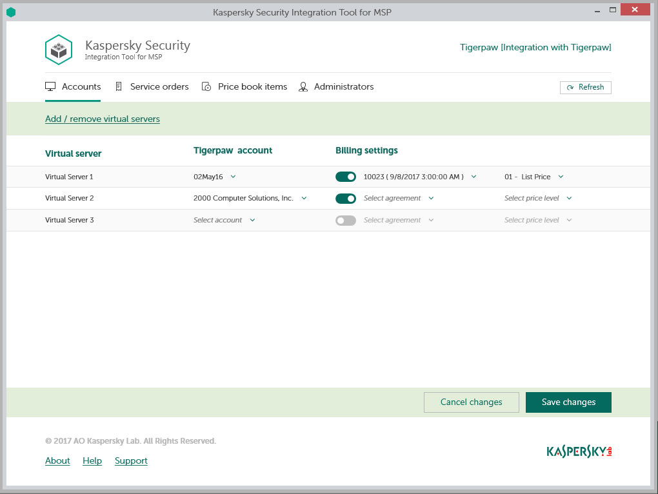Click the Price book items icon
The image size is (658, 494).
(206, 86)
